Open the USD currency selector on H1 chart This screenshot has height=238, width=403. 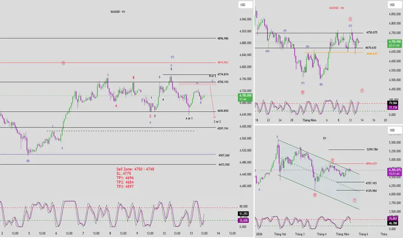point(246,5)
